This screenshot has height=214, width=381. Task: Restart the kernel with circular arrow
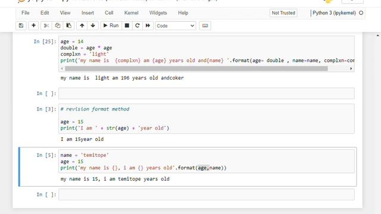pos(138,26)
